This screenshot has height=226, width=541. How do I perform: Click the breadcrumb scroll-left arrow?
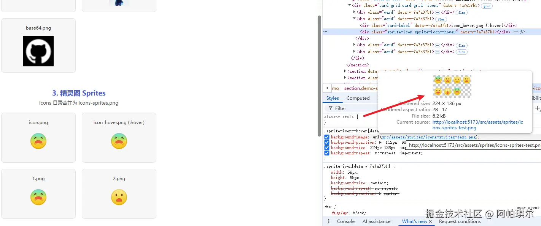tap(327, 88)
